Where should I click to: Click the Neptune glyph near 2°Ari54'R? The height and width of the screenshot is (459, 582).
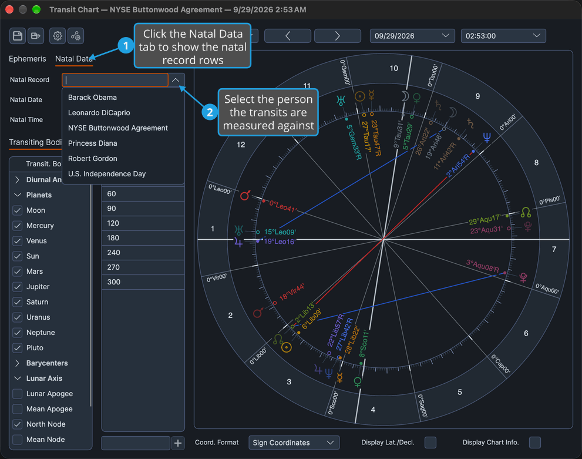click(x=487, y=138)
